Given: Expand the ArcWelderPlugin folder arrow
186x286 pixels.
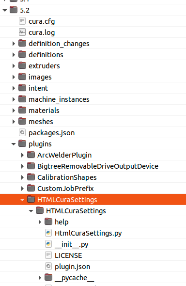Looking at the screenshot, I should click(x=22, y=155).
